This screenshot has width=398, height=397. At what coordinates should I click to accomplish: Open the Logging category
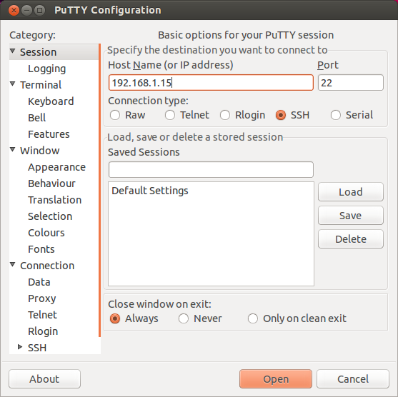[x=47, y=69]
